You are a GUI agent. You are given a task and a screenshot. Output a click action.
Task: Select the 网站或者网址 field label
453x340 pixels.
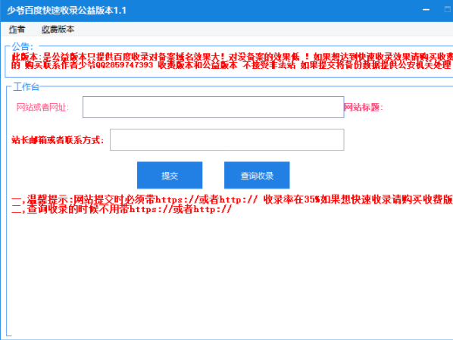42,108
